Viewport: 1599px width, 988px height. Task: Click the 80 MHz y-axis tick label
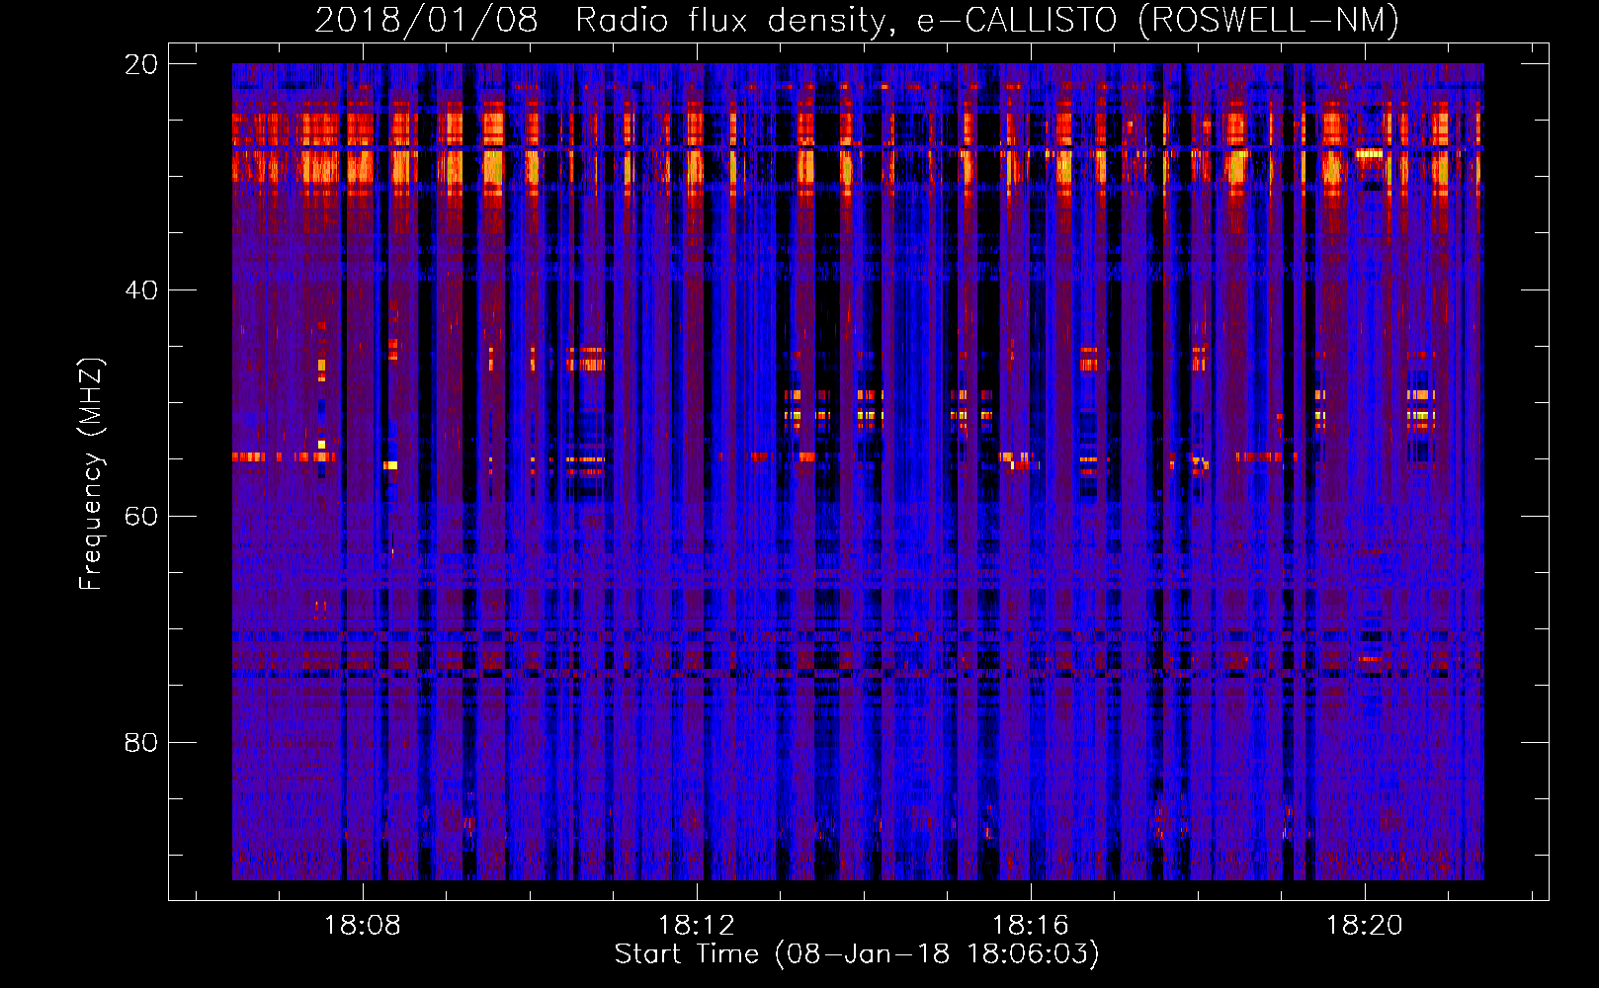click(x=141, y=742)
